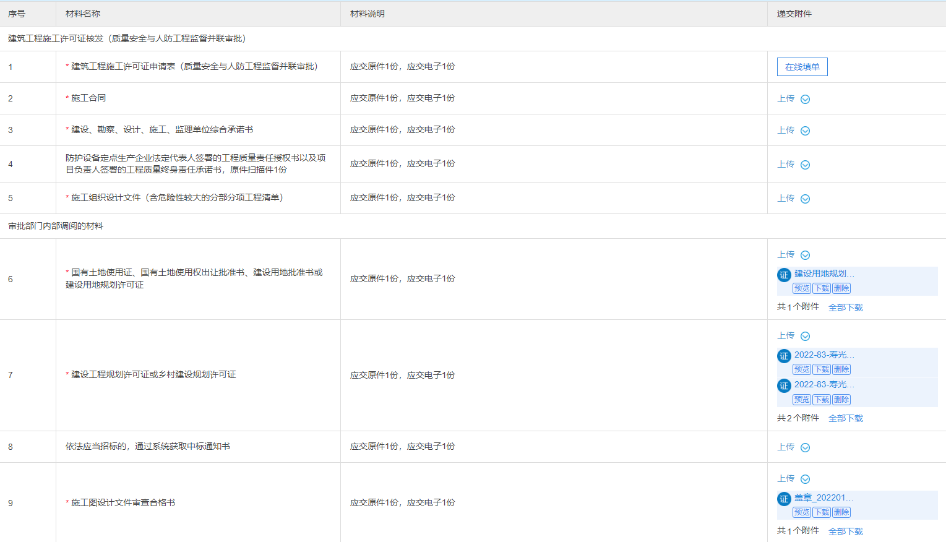The width and height of the screenshot is (946, 542).
Task: Click circled arrow icon in row 4 upload
Action: tap(805, 165)
